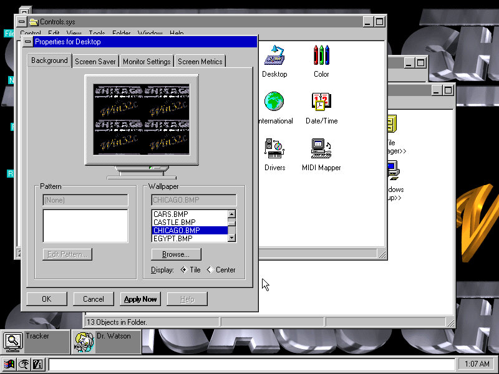
Task: Switch to the Monitor Settings tab
Action: [147, 62]
